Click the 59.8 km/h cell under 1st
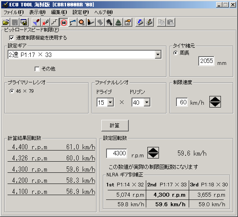 (x=131, y=204)
